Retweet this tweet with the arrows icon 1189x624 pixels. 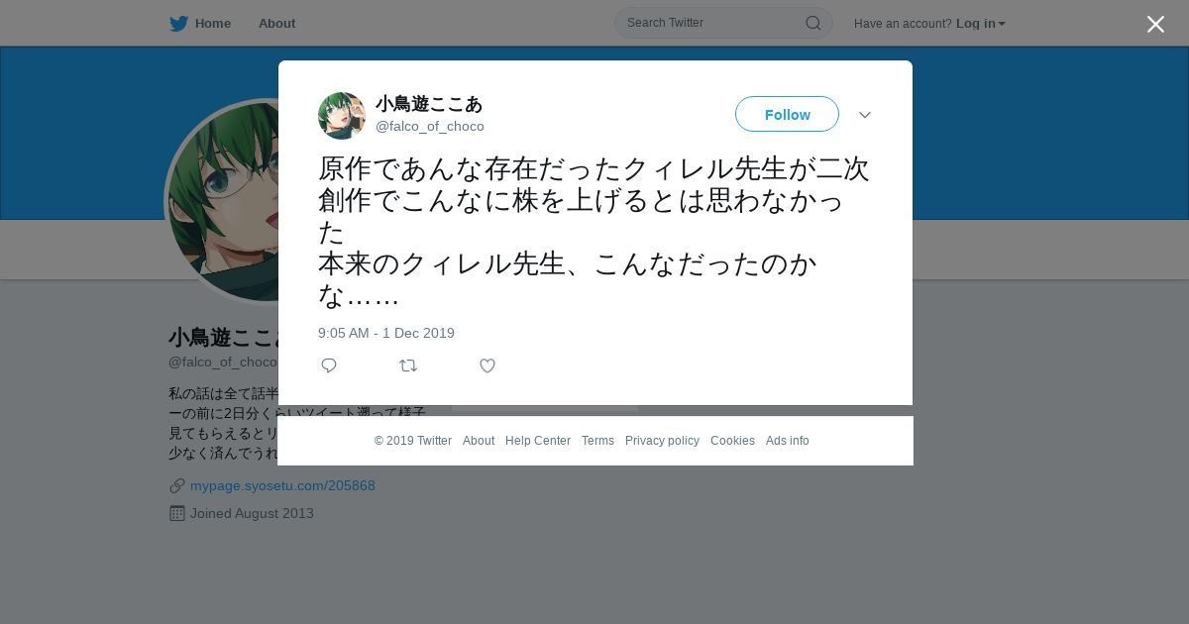(x=408, y=365)
